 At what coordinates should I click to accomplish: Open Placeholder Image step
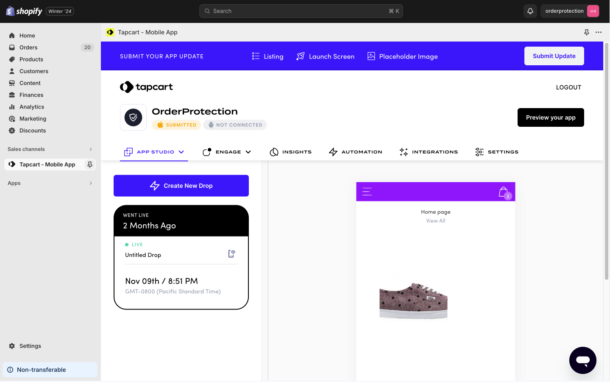pos(402,56)
